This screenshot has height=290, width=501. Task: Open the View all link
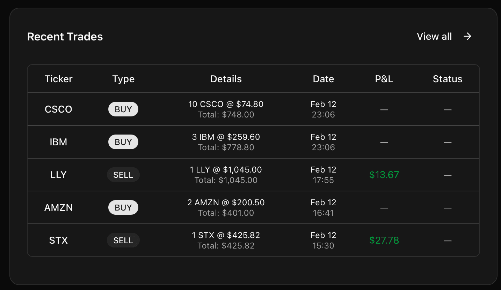pos(434,36)
